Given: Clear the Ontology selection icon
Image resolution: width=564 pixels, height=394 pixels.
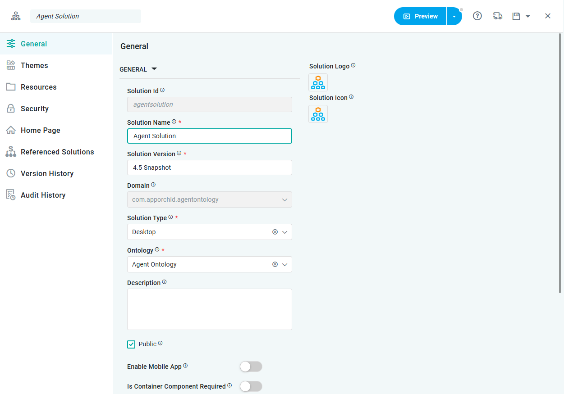Looking at the screenshot, I should [x=275, y=264].
